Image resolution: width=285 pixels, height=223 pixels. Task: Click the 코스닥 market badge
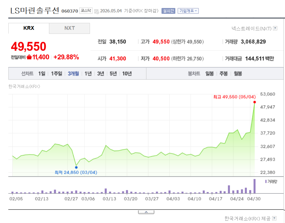tap(86, 11)
